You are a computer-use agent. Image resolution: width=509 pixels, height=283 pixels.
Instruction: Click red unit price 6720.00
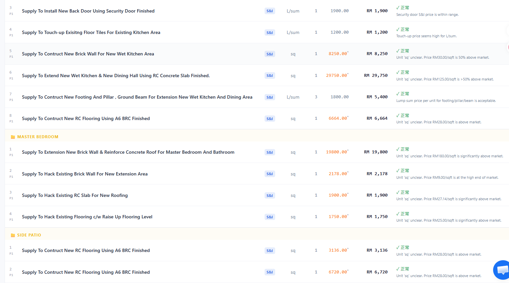338,272
